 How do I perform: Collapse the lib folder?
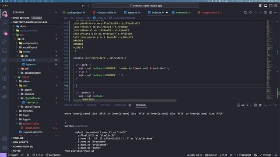pos(15,39)
